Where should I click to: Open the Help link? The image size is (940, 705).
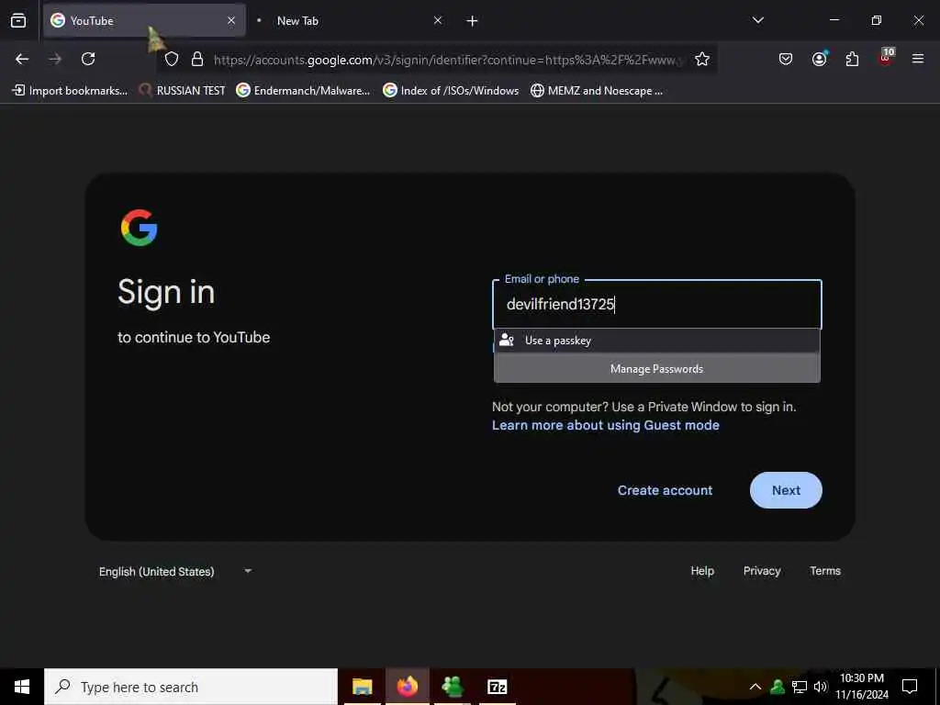702,571
